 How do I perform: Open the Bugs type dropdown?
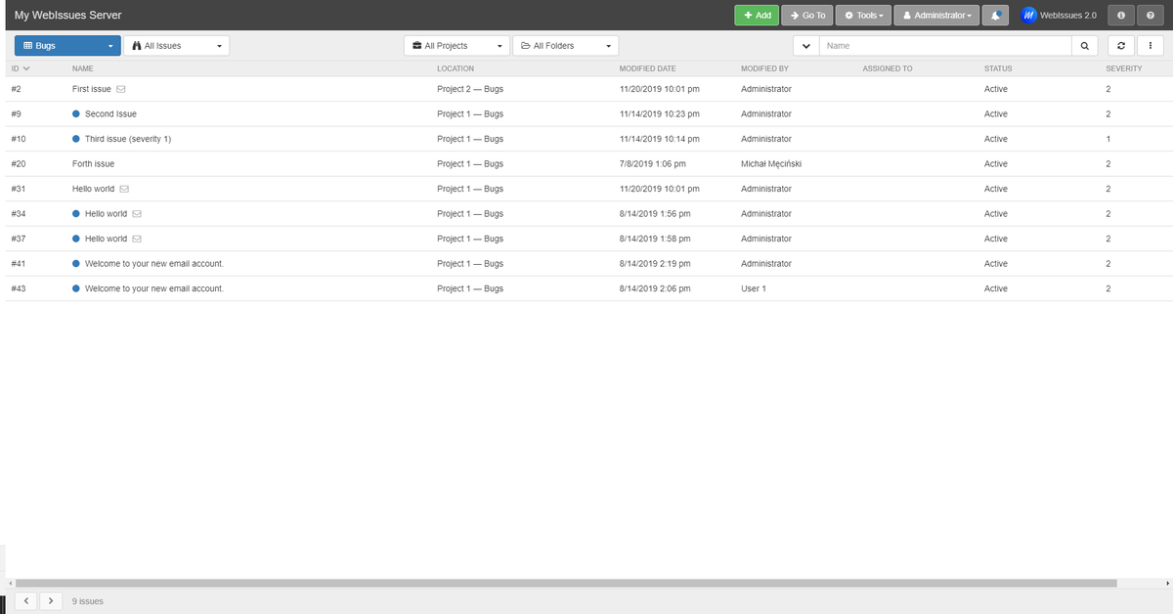[67, 45]
